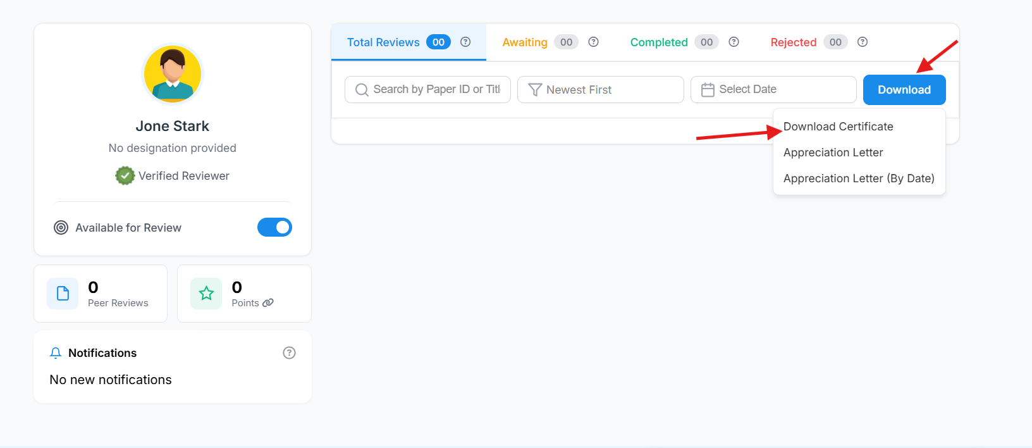Click the Awaiting 00 count badge
1032x448 pixels.
pyautogui.click(x=566, y=42)
